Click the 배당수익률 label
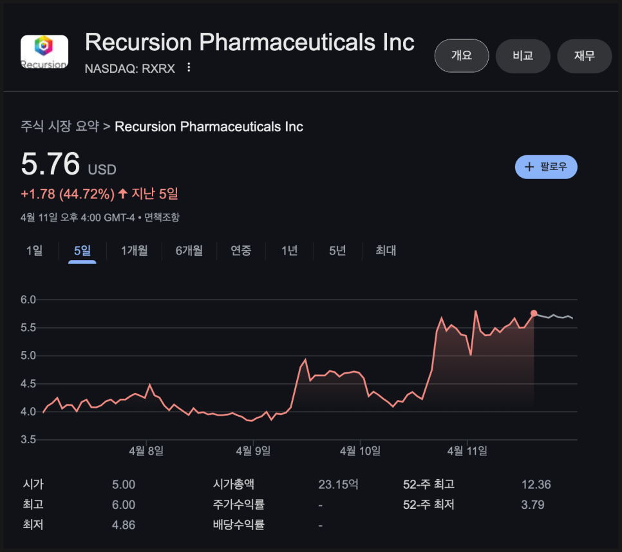This screenshot has height=552, width=622. [x=239, y=524]
